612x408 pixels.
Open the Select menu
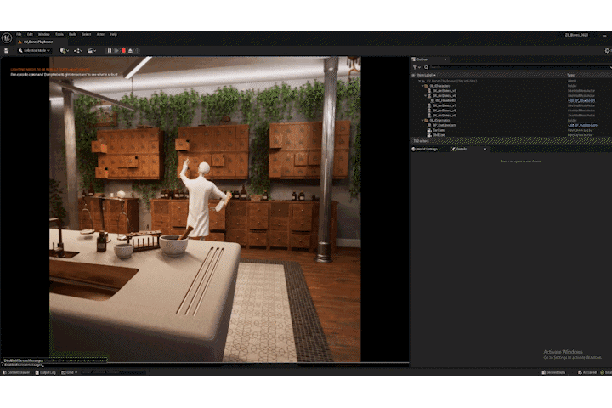(x=86, y=34)
